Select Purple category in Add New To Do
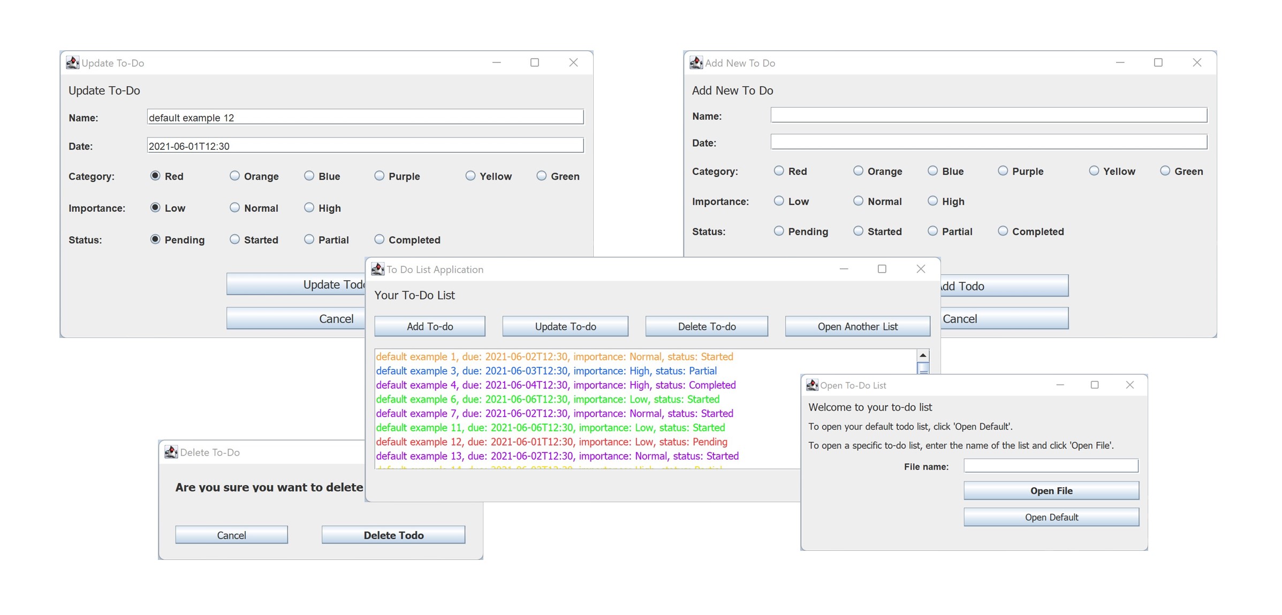Viewport: 1282px width, 615px height. [1003, 171]
